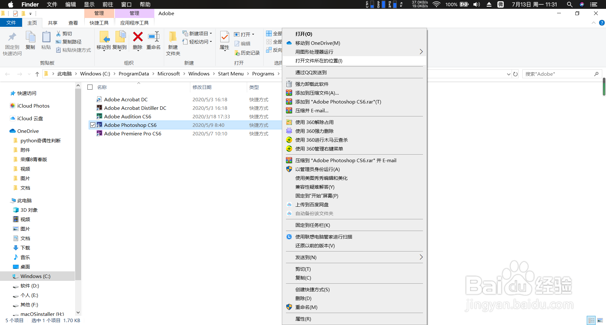Click the Copy (复制) ribbon icon
Screen dimensions: 606x325
coord(31,37)
